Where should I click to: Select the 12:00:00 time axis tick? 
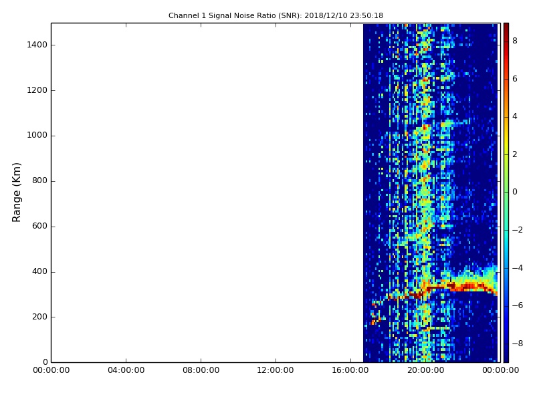coord(276,372)
